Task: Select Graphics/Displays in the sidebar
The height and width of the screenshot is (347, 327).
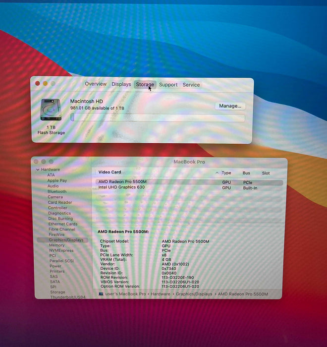Action: click(x=62, y=240)
